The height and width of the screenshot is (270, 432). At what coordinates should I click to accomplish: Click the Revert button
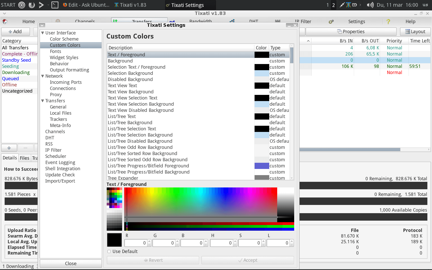click(x=153, y=260)
